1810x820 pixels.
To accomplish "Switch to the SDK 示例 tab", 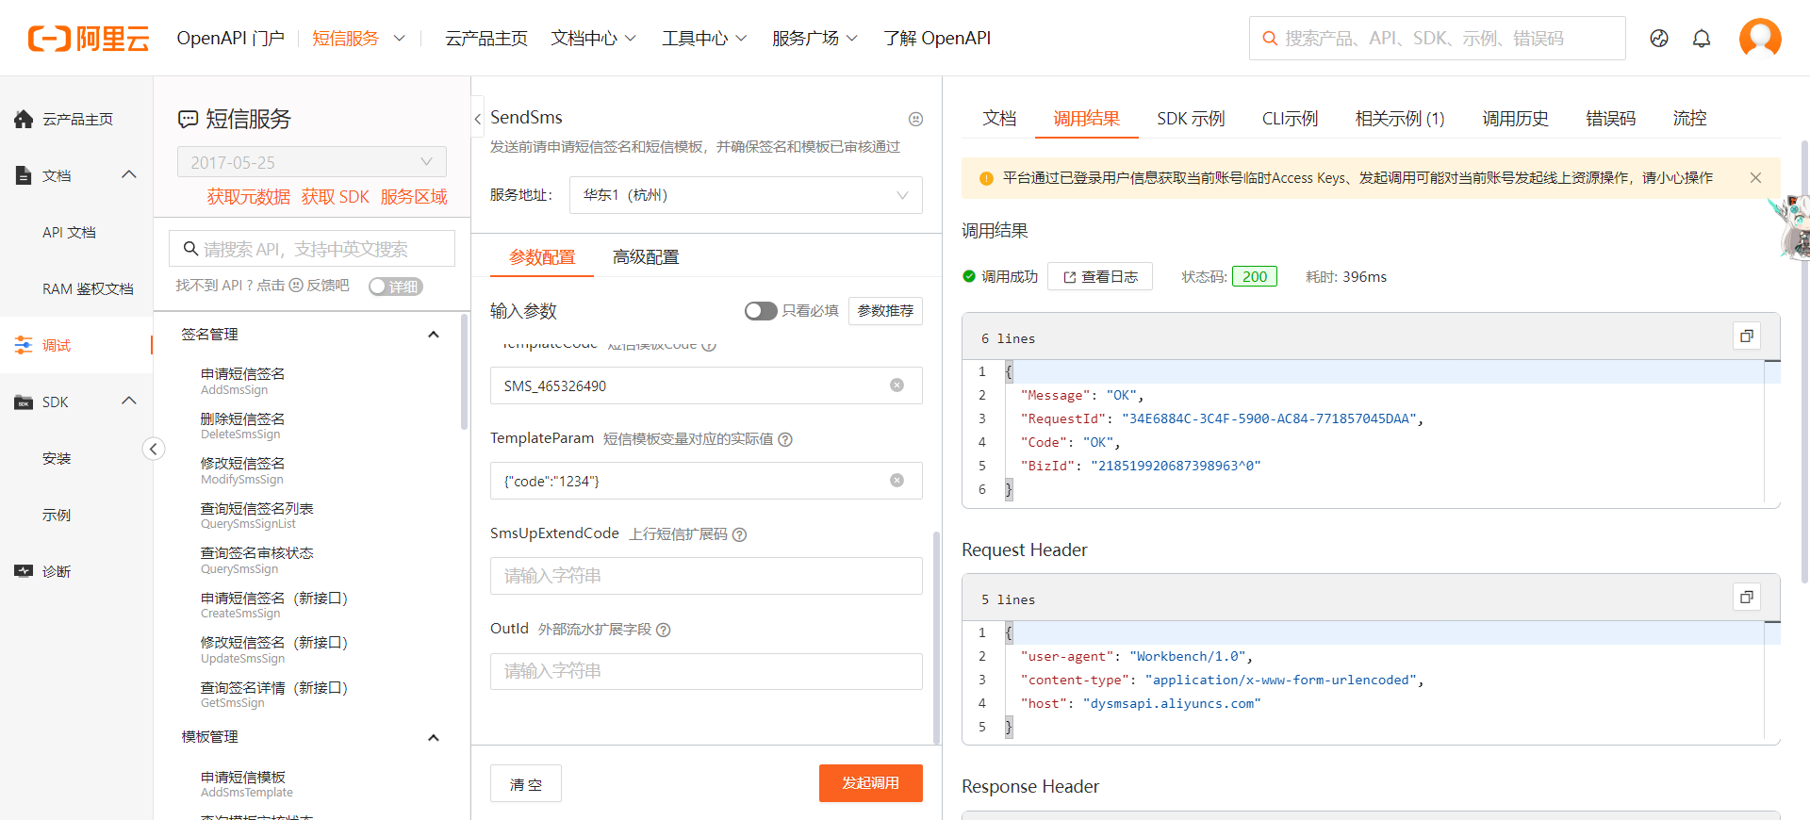I will (x=1191, y=119).
